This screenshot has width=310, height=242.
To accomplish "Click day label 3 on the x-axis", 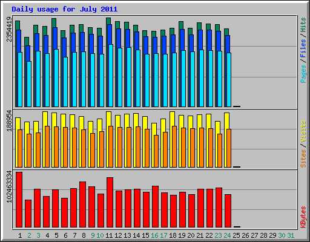I will 38,235.
